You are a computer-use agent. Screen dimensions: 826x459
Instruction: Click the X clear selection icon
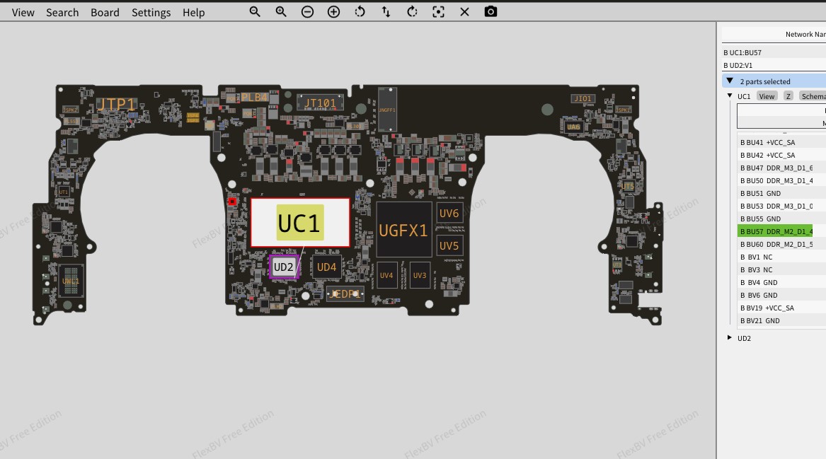(x=464, y=11)
